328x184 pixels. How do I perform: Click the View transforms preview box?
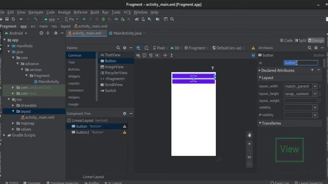[x=290, y=150]
